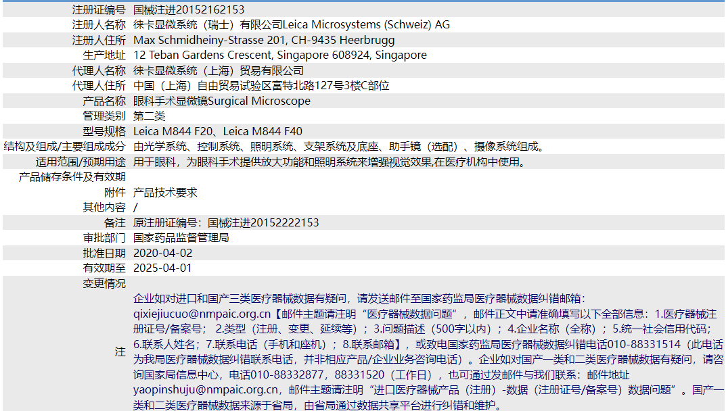
Task: Click the 结构及组成/主要组成成分 label
Action: 64,147
